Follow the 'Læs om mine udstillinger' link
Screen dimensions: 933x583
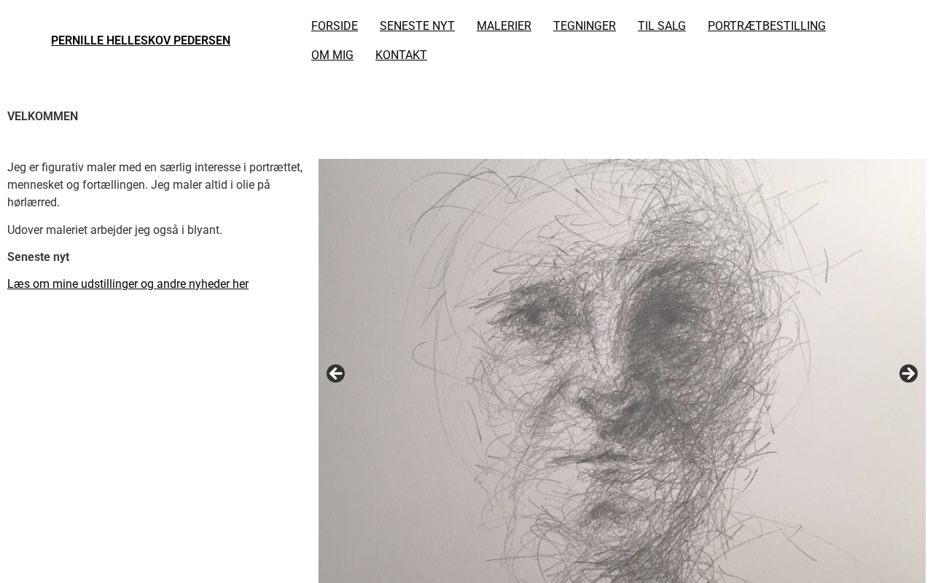click(x=128, y=284)
